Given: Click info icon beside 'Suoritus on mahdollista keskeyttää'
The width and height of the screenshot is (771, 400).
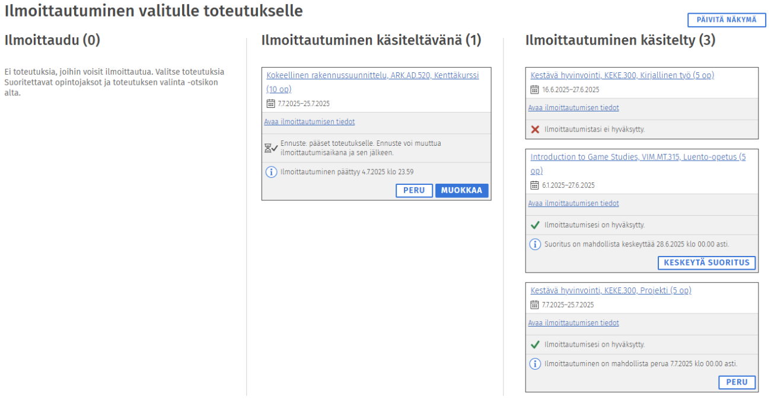Looking at the screenshot, I should click(535, 244).
